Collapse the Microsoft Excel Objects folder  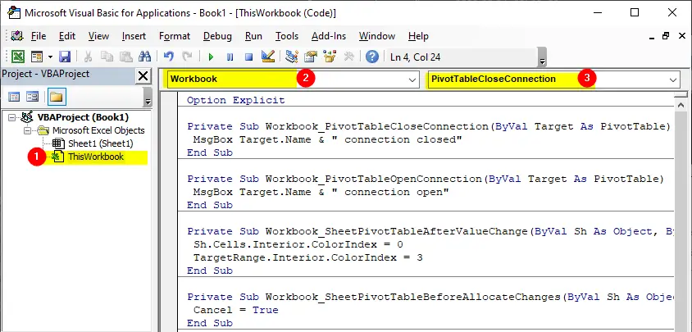[27, 130]
